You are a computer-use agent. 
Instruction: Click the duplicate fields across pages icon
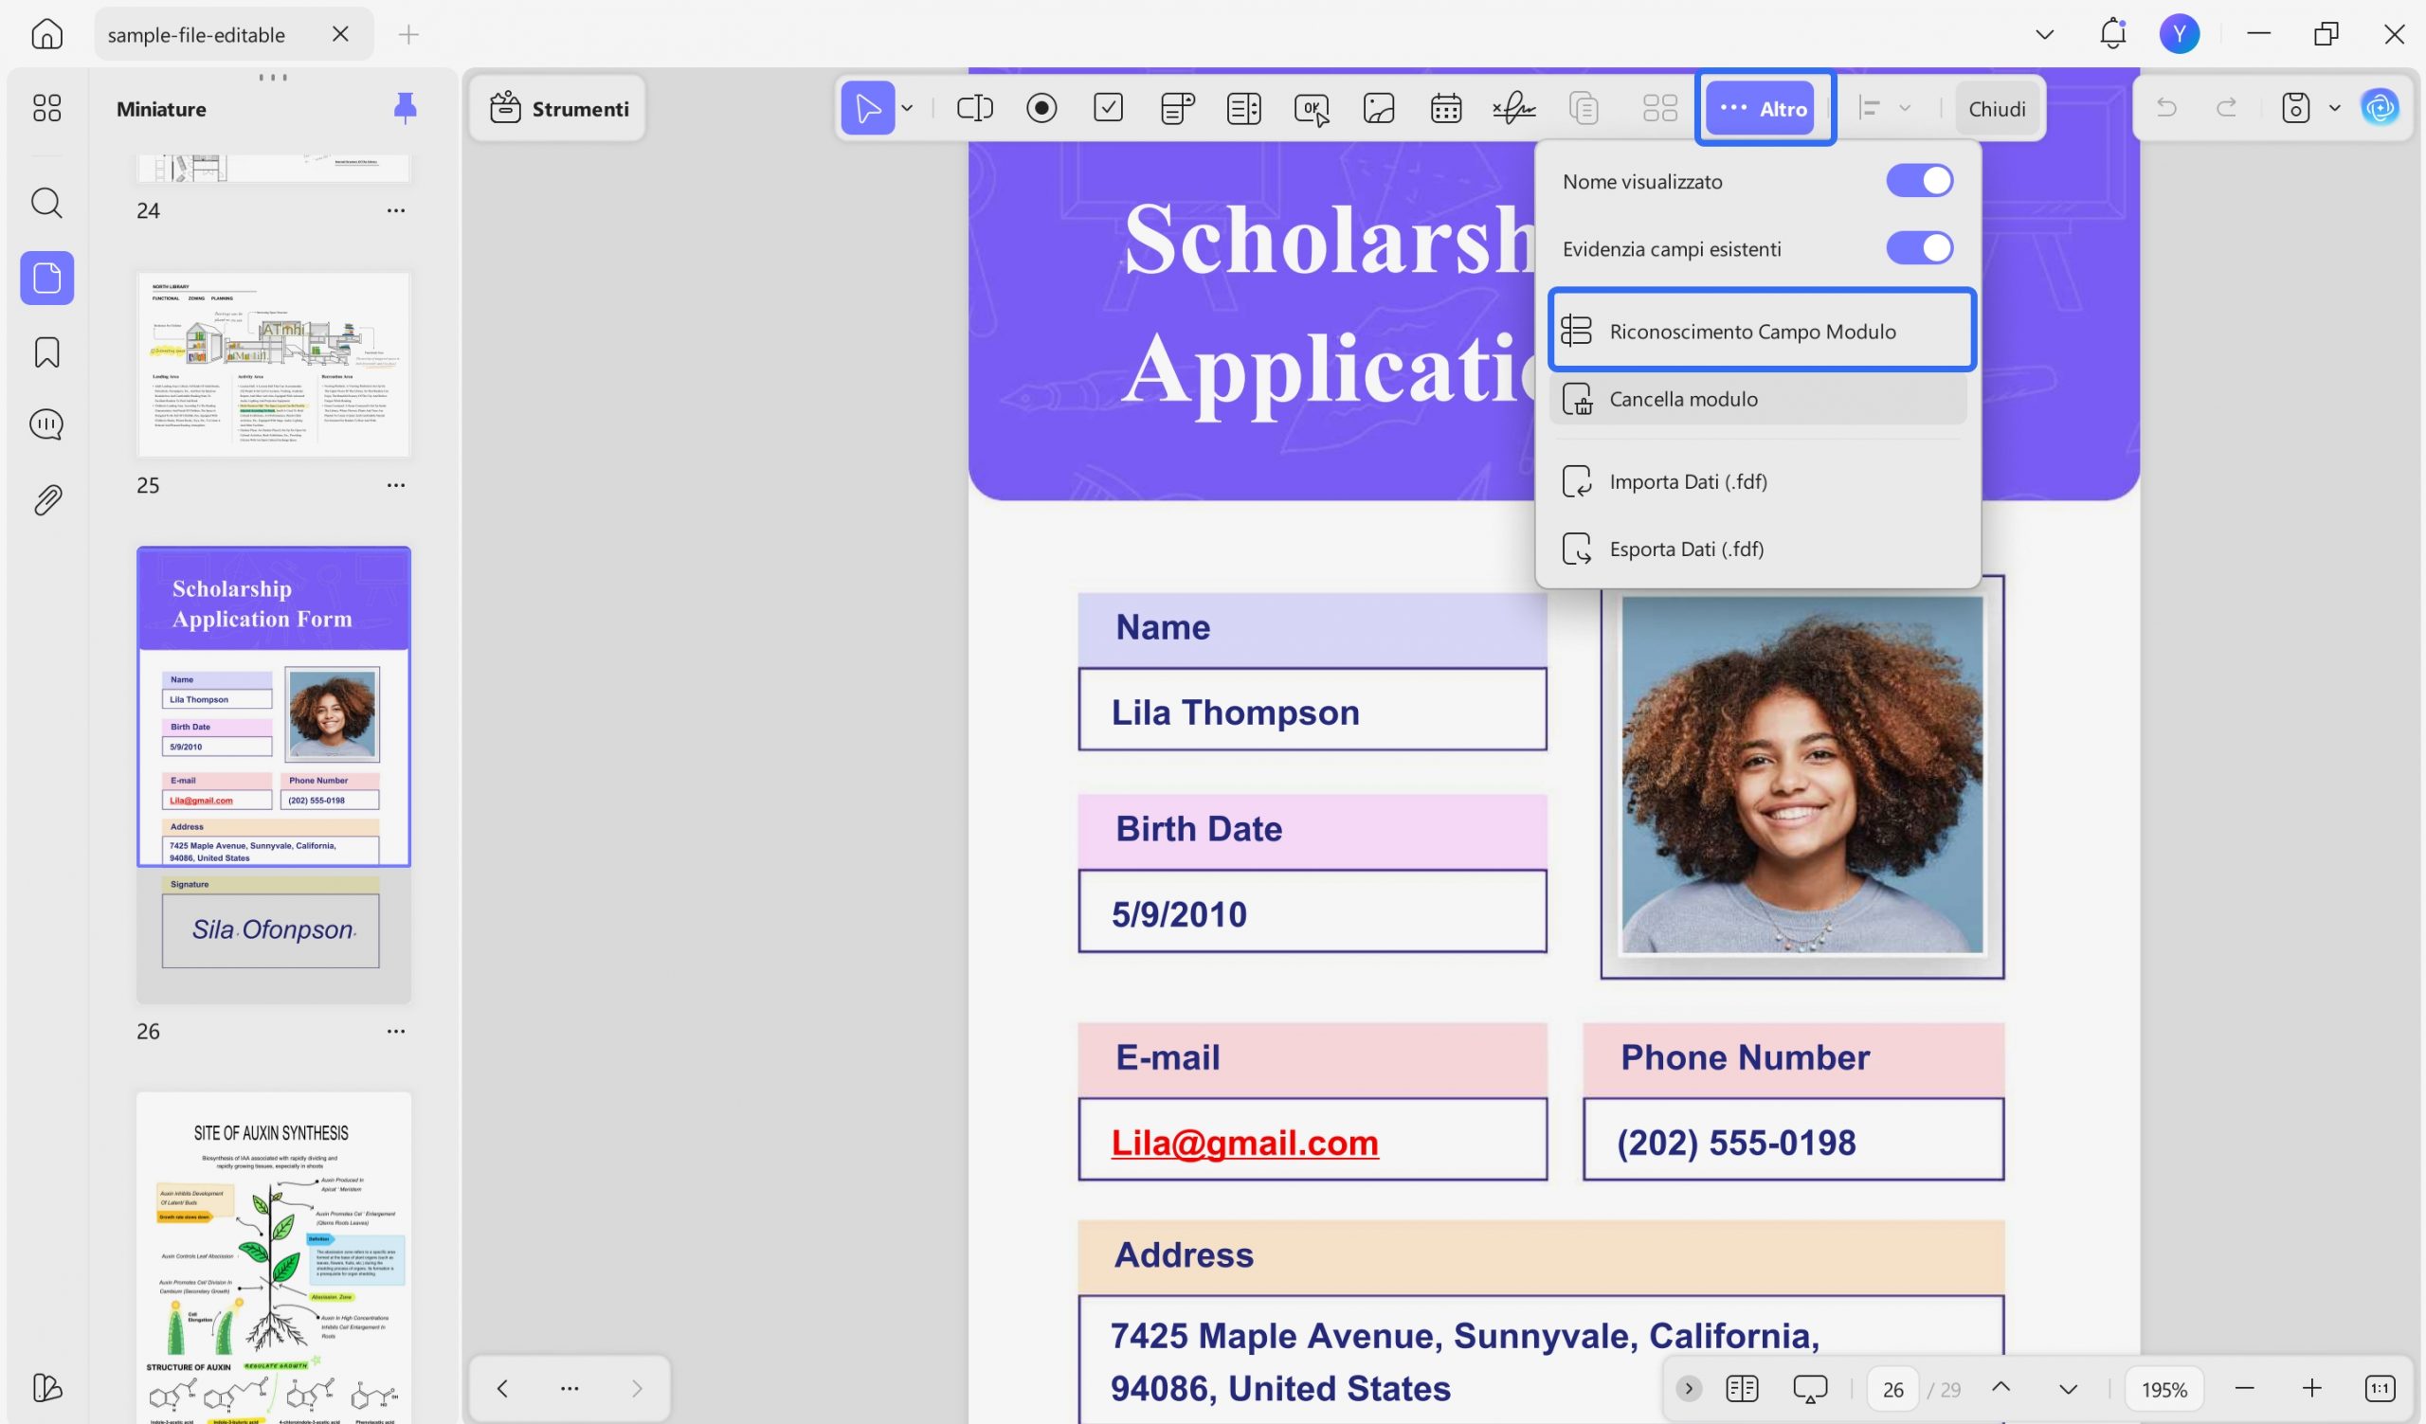coord(1584,108)
